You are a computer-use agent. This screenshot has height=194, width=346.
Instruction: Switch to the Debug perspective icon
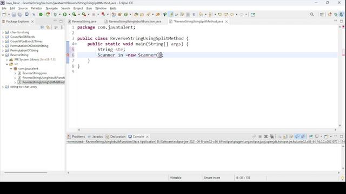click(336, 15)
